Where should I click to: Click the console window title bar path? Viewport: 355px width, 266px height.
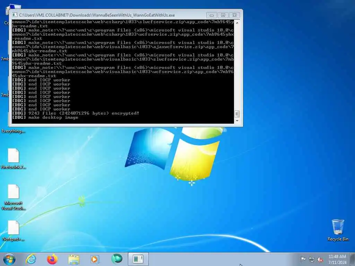coord(97,15)
